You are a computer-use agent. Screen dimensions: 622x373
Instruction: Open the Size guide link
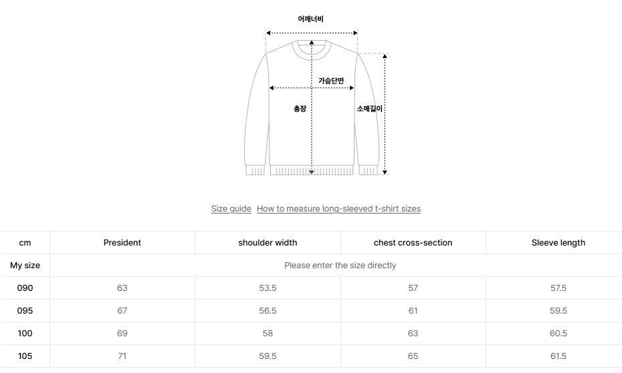[x=231, y=209]
